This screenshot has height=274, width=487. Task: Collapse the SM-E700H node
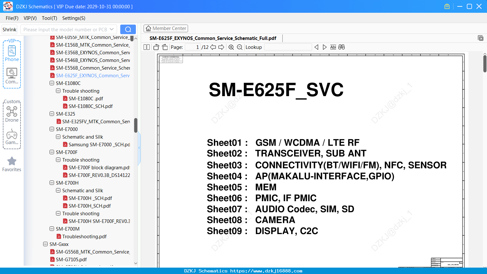click(x=52, y=183)
